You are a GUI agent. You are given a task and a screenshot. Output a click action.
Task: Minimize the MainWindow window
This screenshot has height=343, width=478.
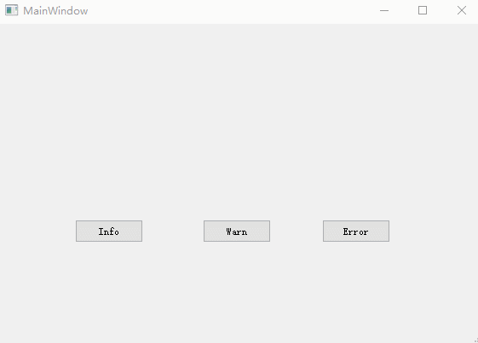pyautogui.click(x=384, y=11)
